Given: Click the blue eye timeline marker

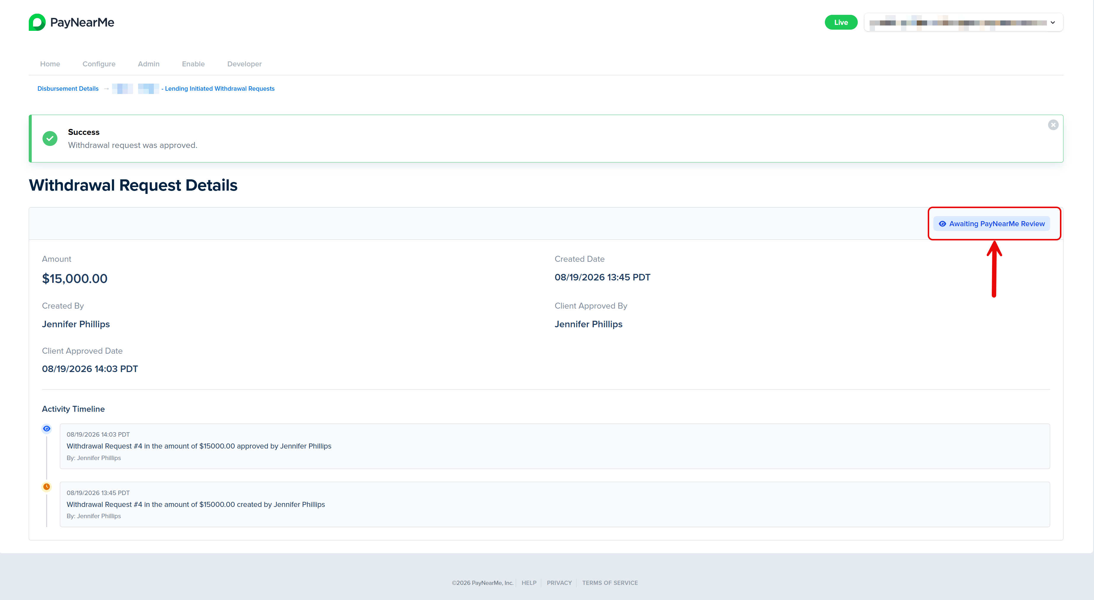Looking at the screenshot, I should 47,428.
